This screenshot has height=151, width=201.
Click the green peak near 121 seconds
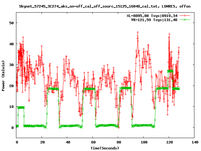pos(170,71)
